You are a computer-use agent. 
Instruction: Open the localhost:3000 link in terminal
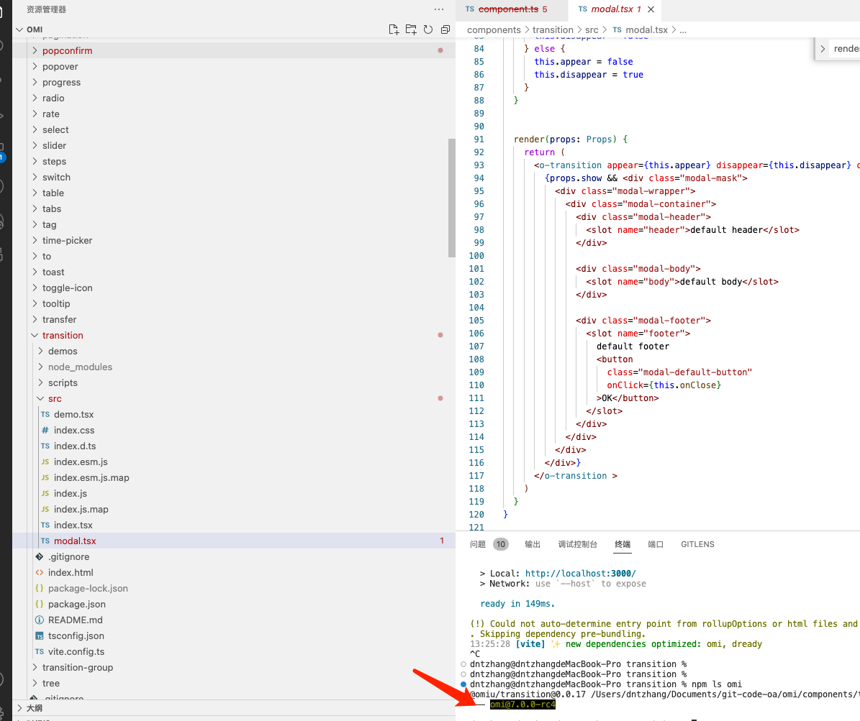pos(580,574)
